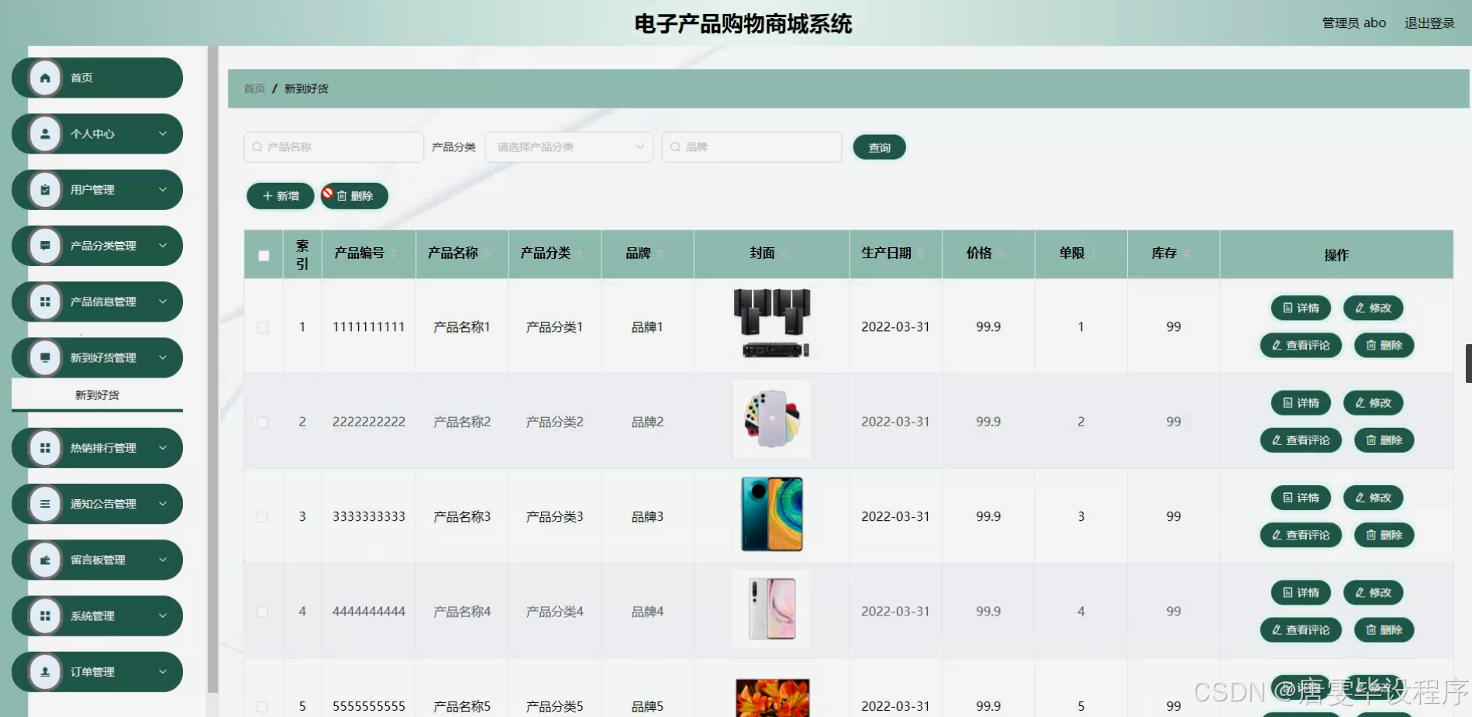The image size is (1472, 717).
Task: Click the speaker cover thumbnail for 产品名称1
Action: point(772,322)
